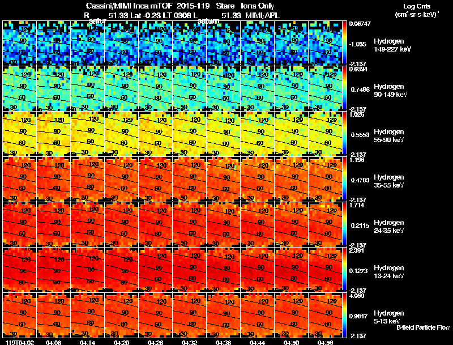Click the color bar beside Hydrogen 90-149 keV

(x=344, y=88)
